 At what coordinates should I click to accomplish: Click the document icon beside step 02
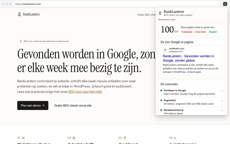(x=74, y=138)
